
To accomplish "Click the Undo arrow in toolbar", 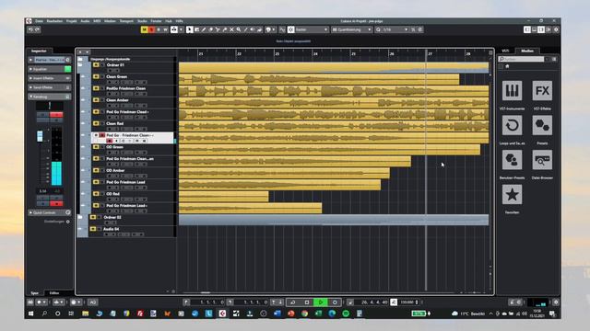I will click(x=30, y=29).
